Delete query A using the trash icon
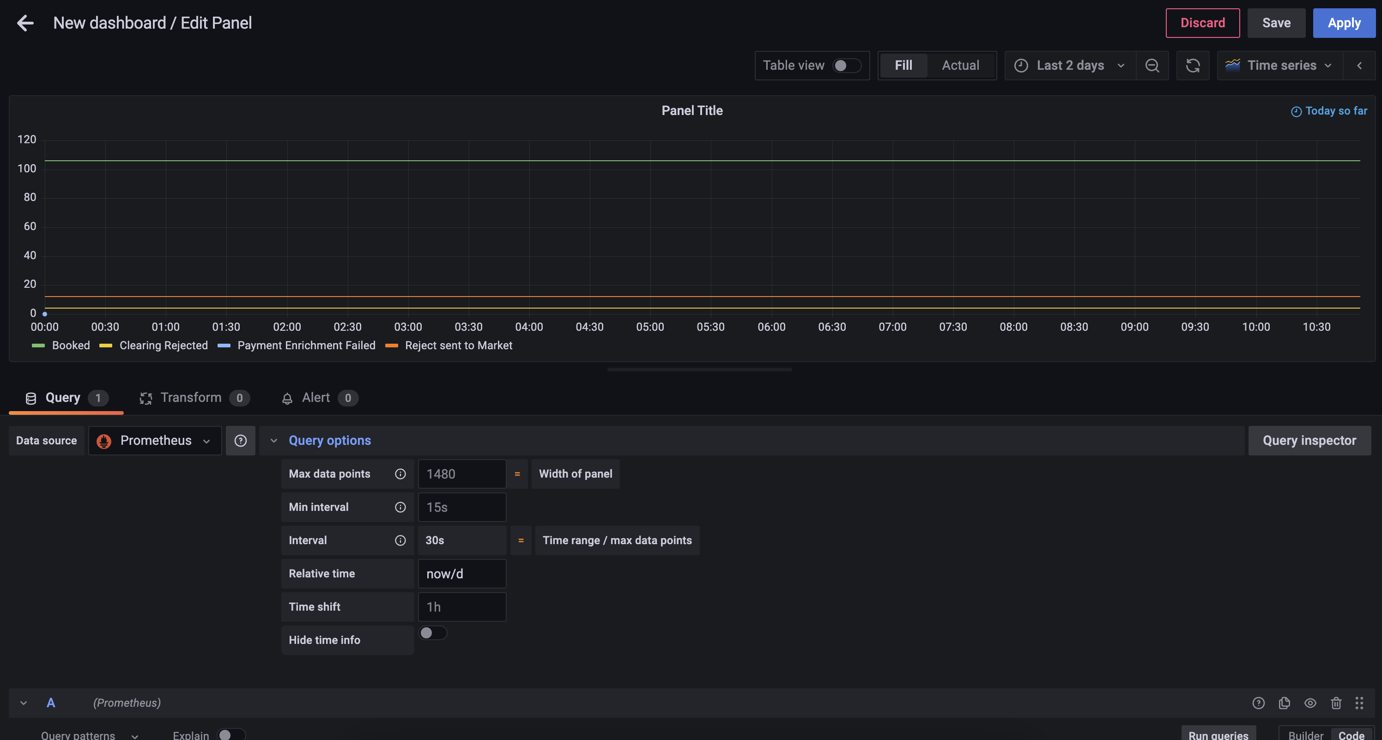This screenshot has width=1382, height=740. 1336,703
